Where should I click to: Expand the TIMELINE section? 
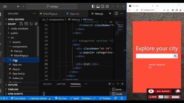pyautogui.click(x=13, y=89)
